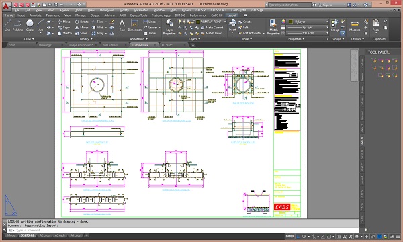Select the Circle tool
This screenshot has width=403, height=242.
tap(30, 26)
